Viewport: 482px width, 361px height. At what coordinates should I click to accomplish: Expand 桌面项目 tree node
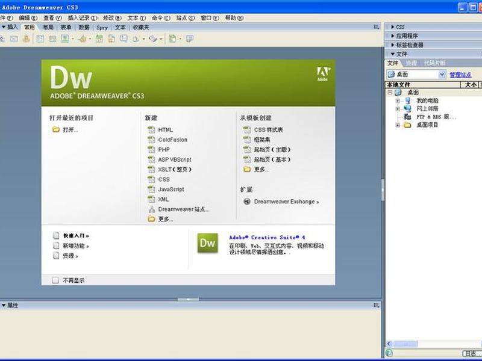click(x=398, y=125)
